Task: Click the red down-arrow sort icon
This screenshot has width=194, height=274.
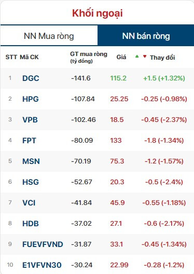Action: click(145, 56)
